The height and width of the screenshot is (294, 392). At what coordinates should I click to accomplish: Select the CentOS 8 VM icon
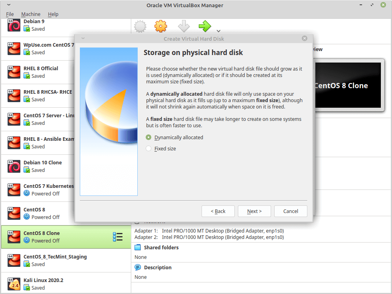[14, 213]
